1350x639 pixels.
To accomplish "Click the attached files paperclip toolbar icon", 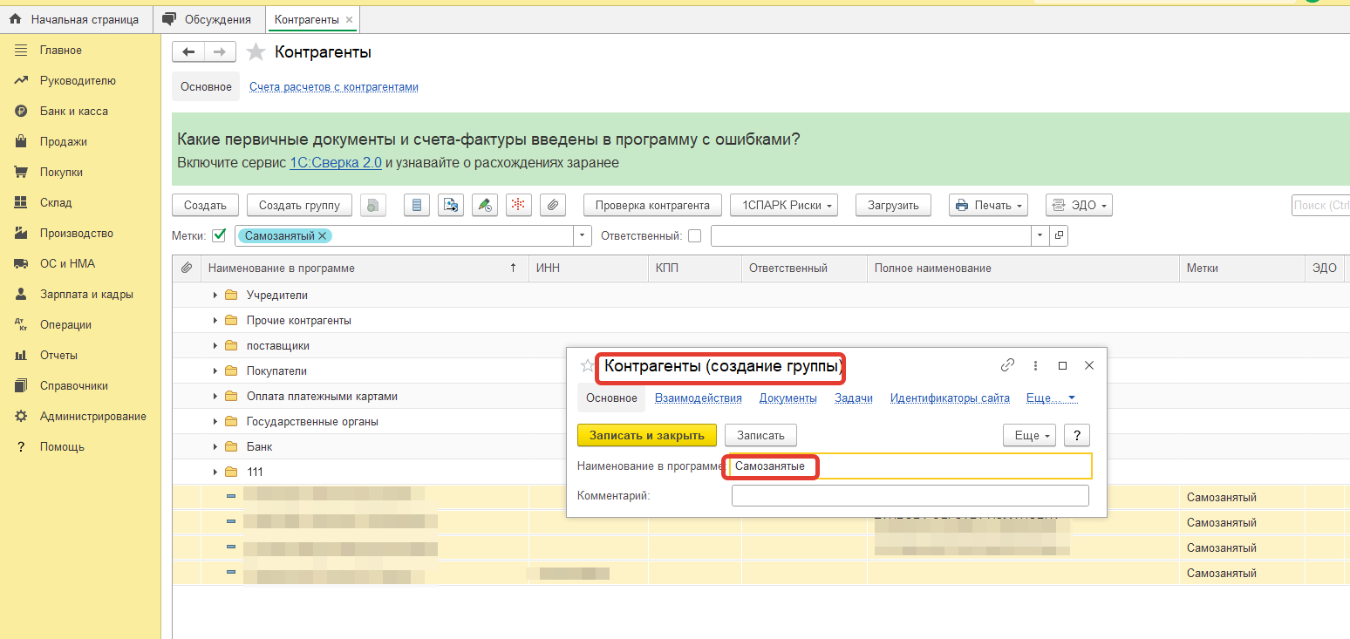I will pyautogui.click(x=553, y=206).
